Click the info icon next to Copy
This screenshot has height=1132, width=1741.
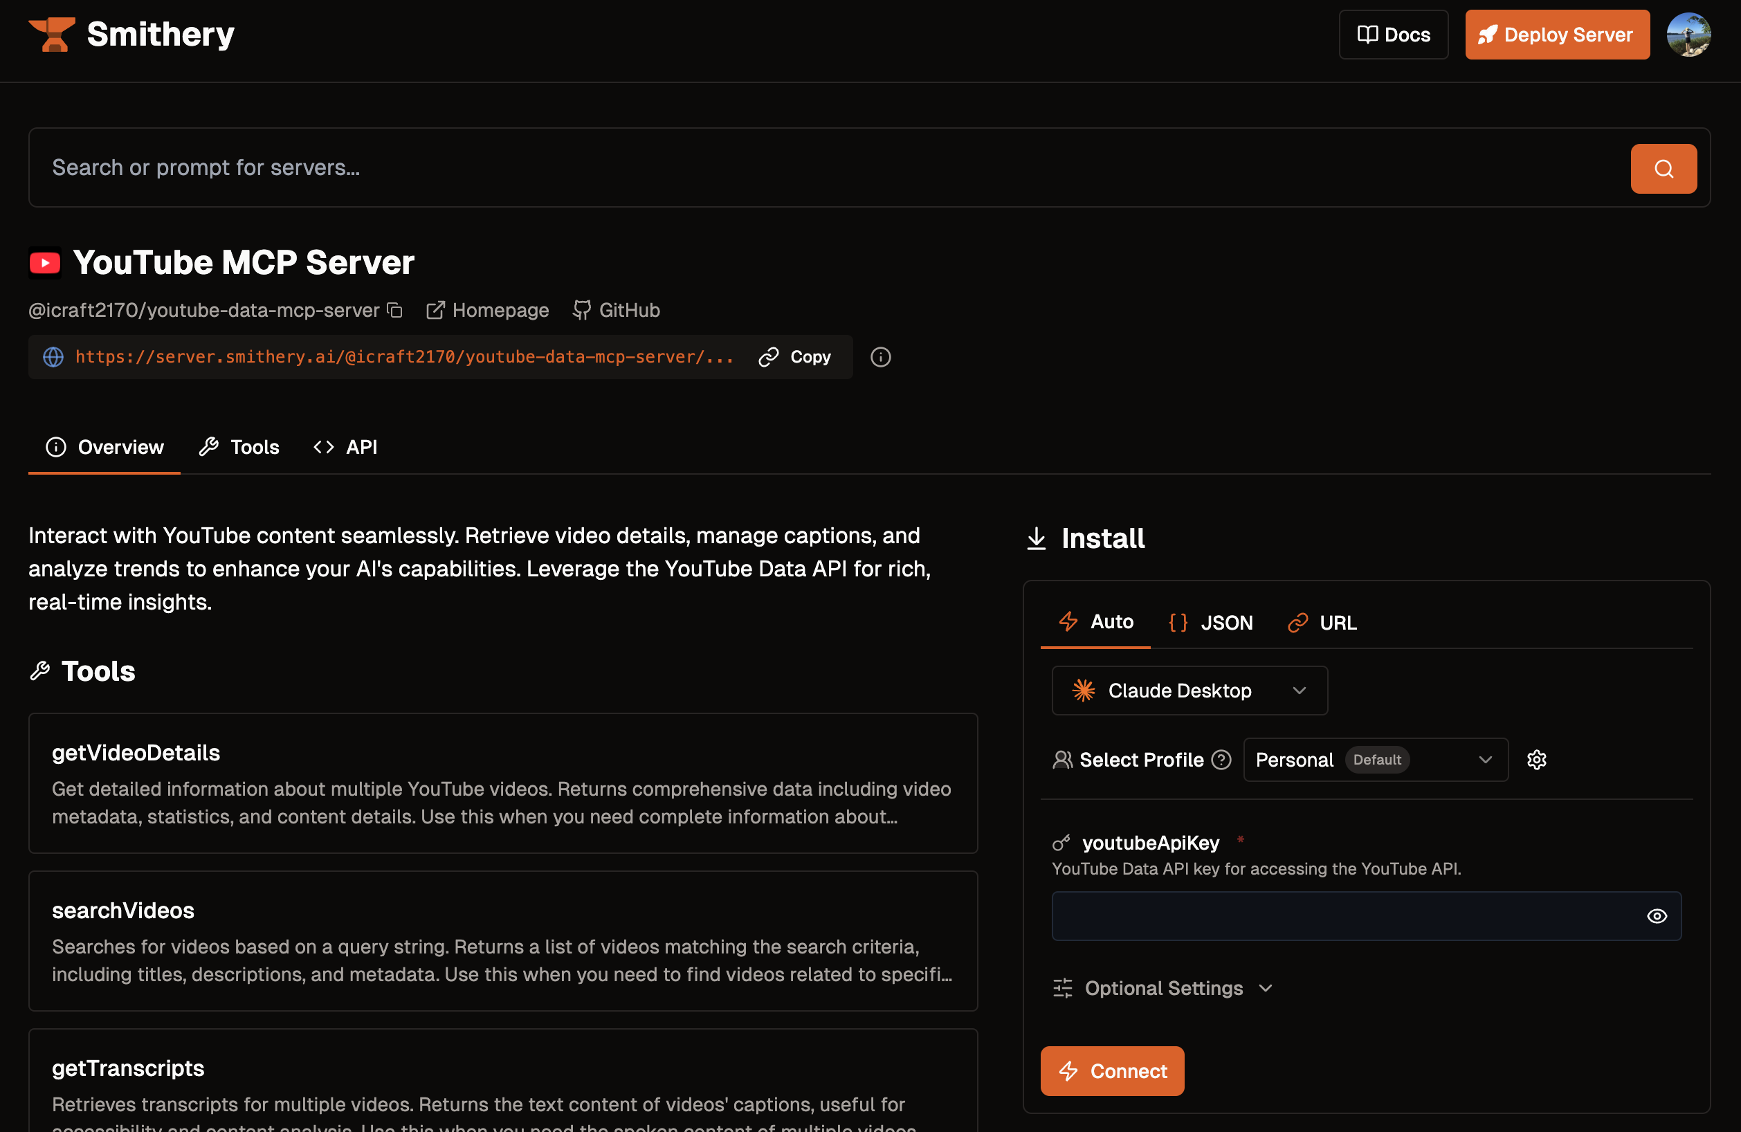point(880,357)
